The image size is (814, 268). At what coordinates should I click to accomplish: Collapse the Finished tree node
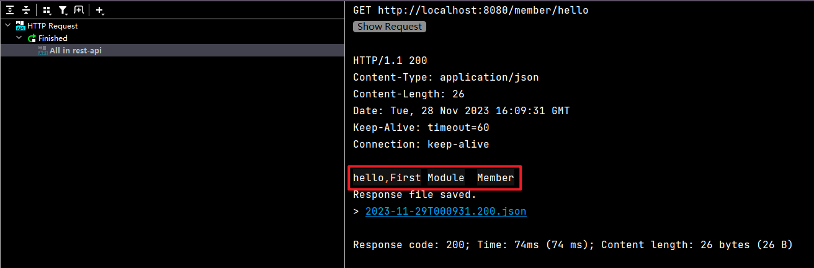pos(19,38)
